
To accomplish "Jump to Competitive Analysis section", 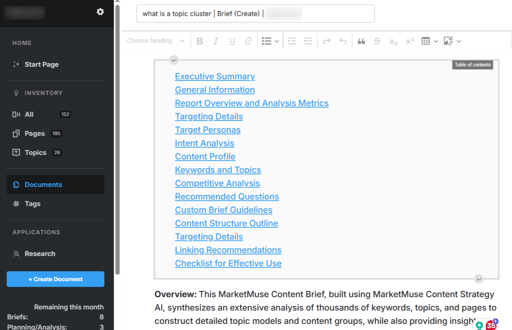I will pos(217,184).
